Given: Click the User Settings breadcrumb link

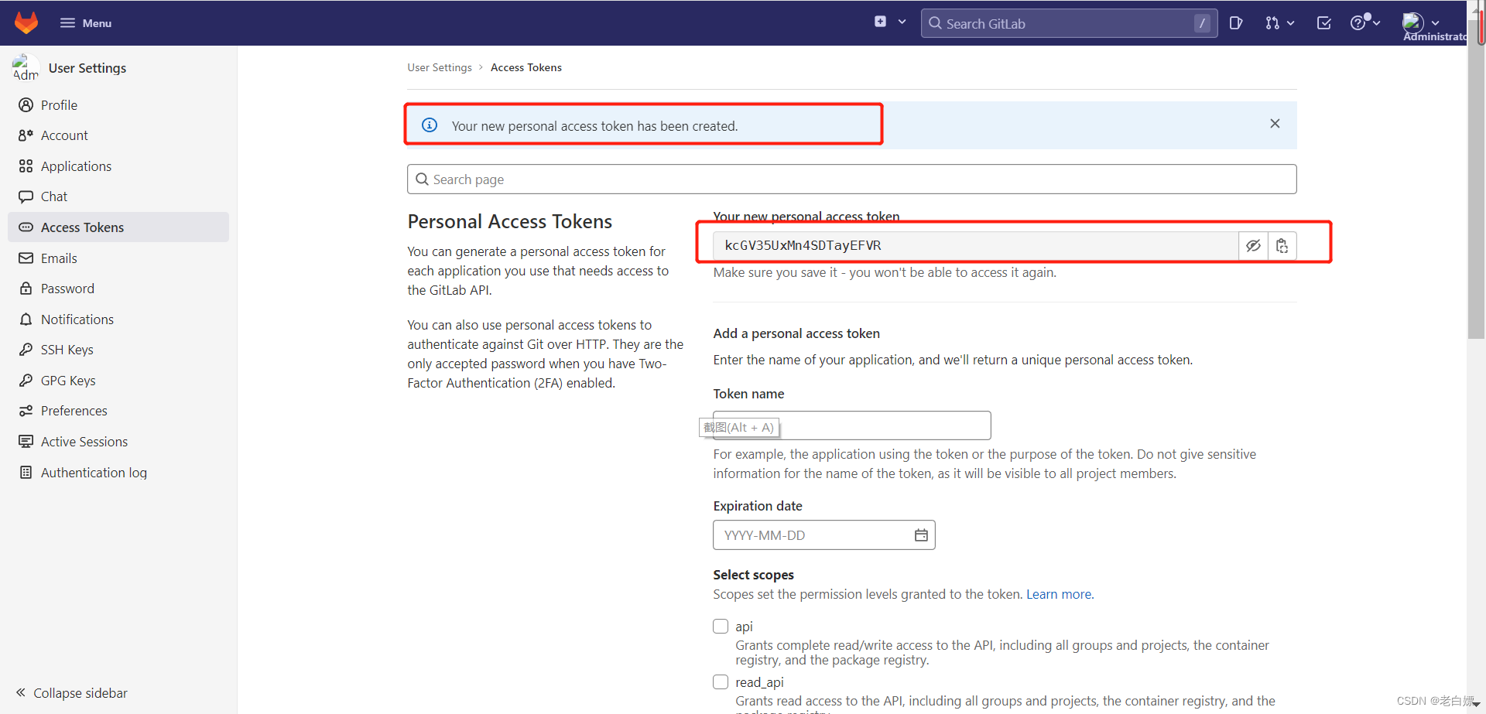Looking at the screenshot, I should coord(440,67).
